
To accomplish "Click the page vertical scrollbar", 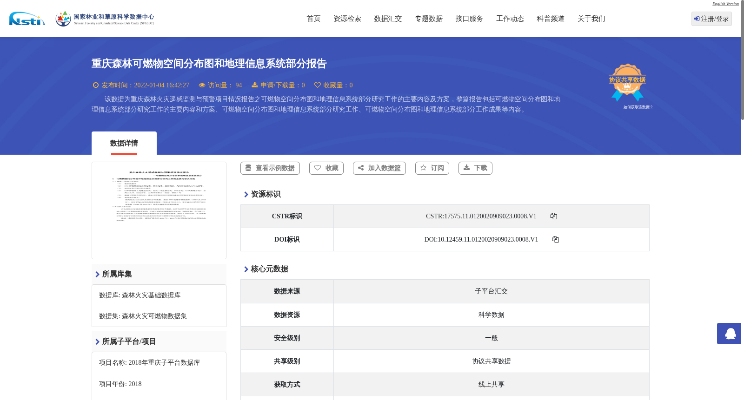I will click(743, 60).
